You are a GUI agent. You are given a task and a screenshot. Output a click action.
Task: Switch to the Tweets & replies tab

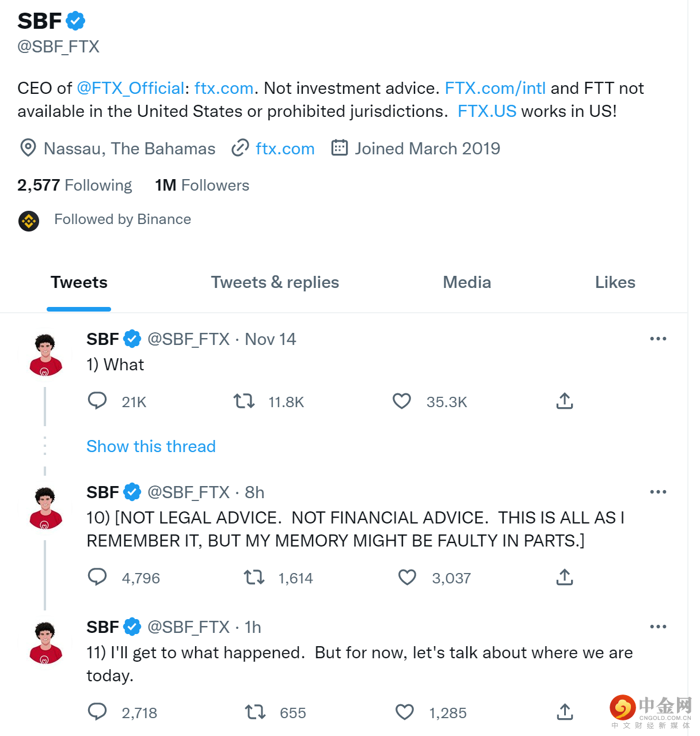(x=275, y=282)
